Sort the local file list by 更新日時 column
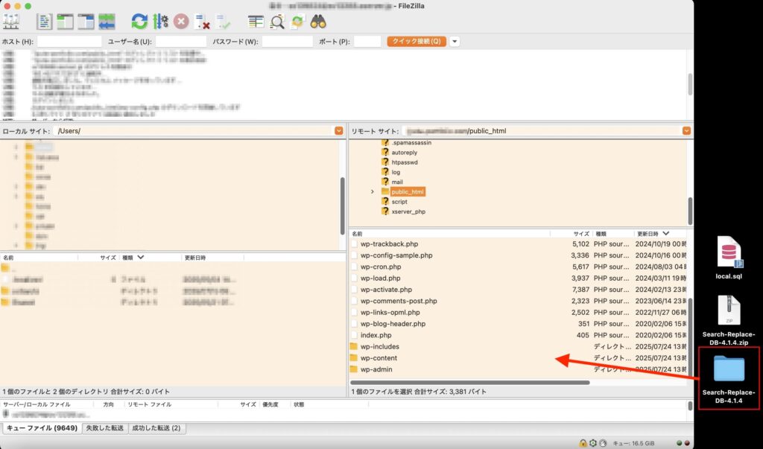 tap(195, 258)
